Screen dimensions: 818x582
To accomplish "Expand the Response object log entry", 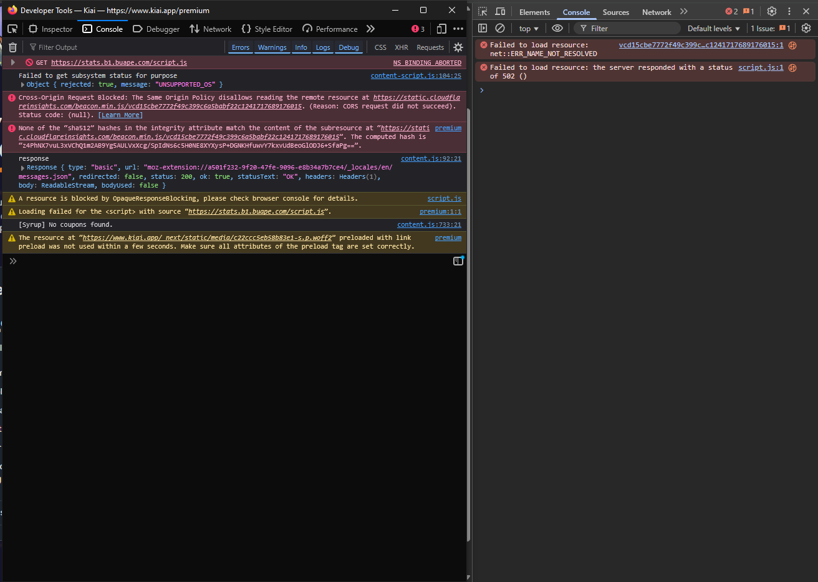I will [x=22, y=168].
